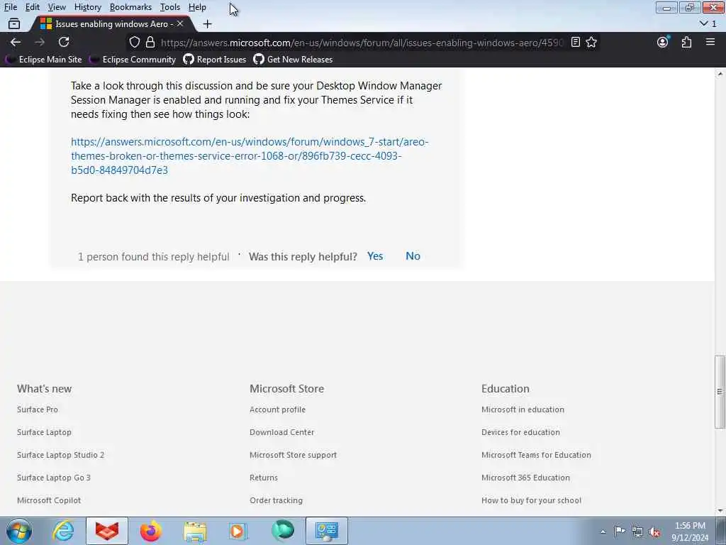Open Surface Laptop Go 3 link
726x545 pixels.
click(x=54, y=478)
